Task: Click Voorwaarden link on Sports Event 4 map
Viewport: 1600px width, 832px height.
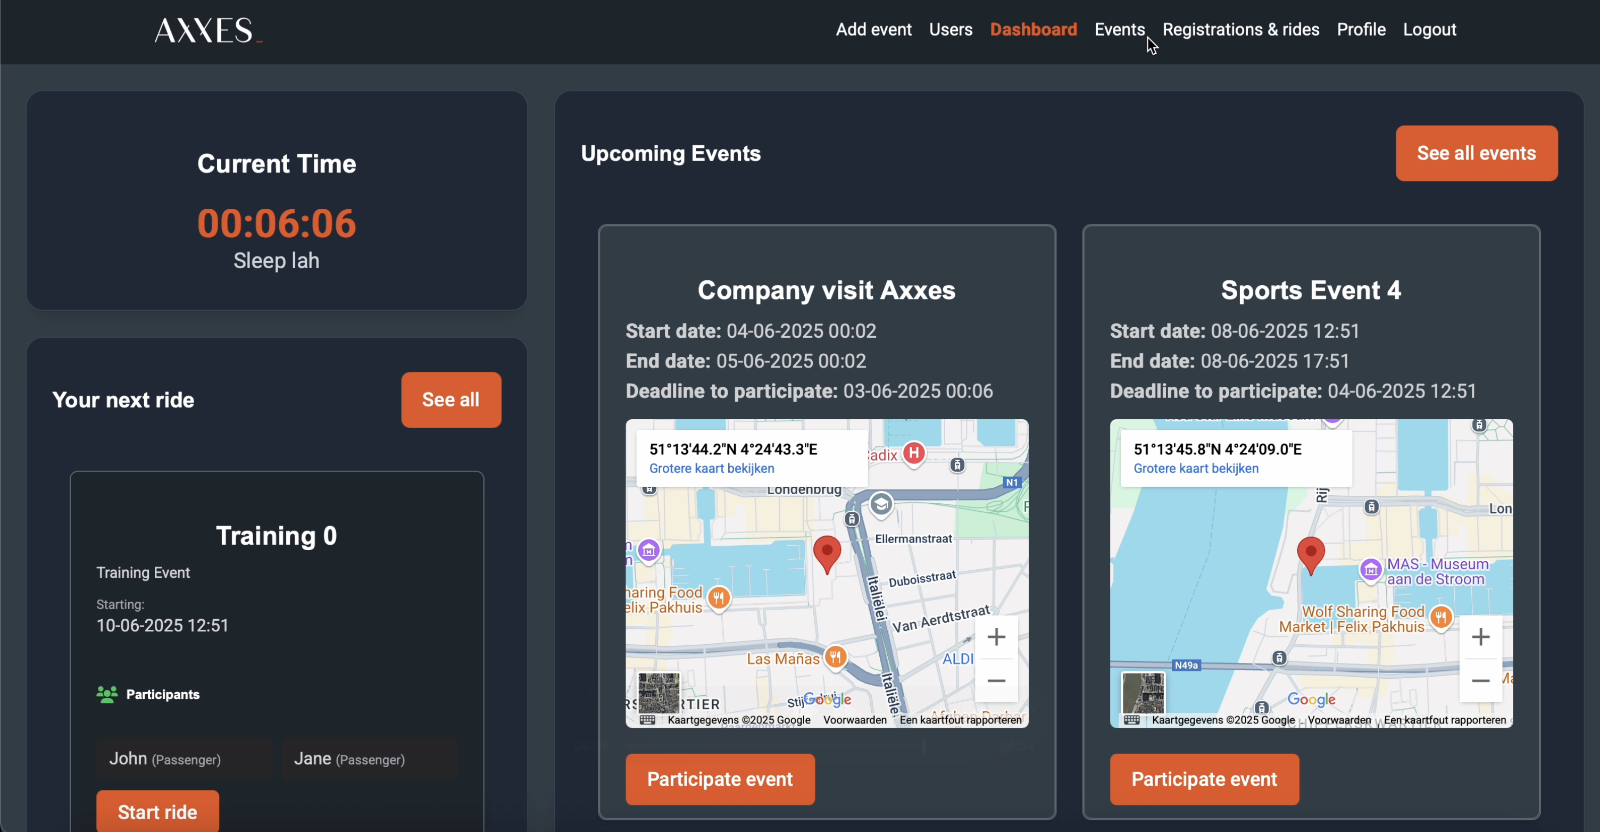Action: (x=1339, y=720)
